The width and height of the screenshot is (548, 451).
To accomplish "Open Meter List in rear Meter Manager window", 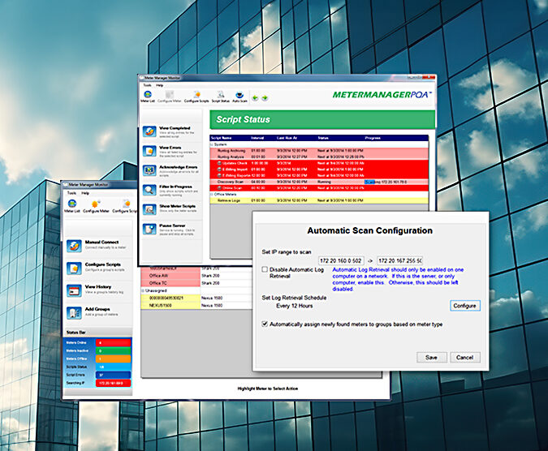I will point(72,206).
